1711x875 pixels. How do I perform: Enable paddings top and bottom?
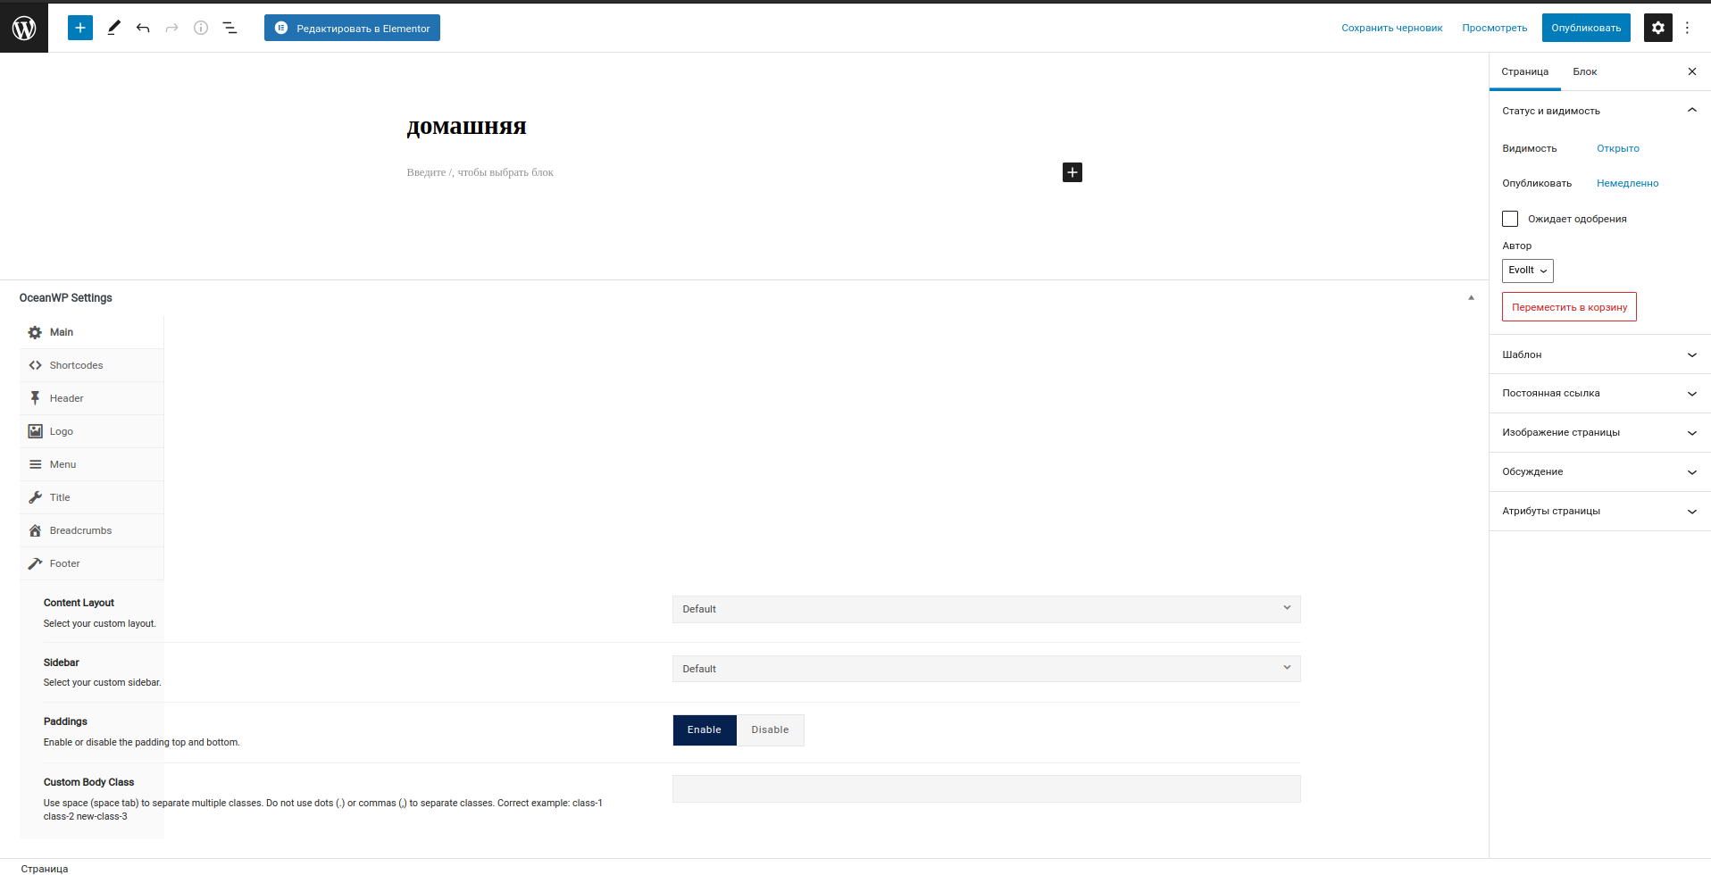click(705, 730)
